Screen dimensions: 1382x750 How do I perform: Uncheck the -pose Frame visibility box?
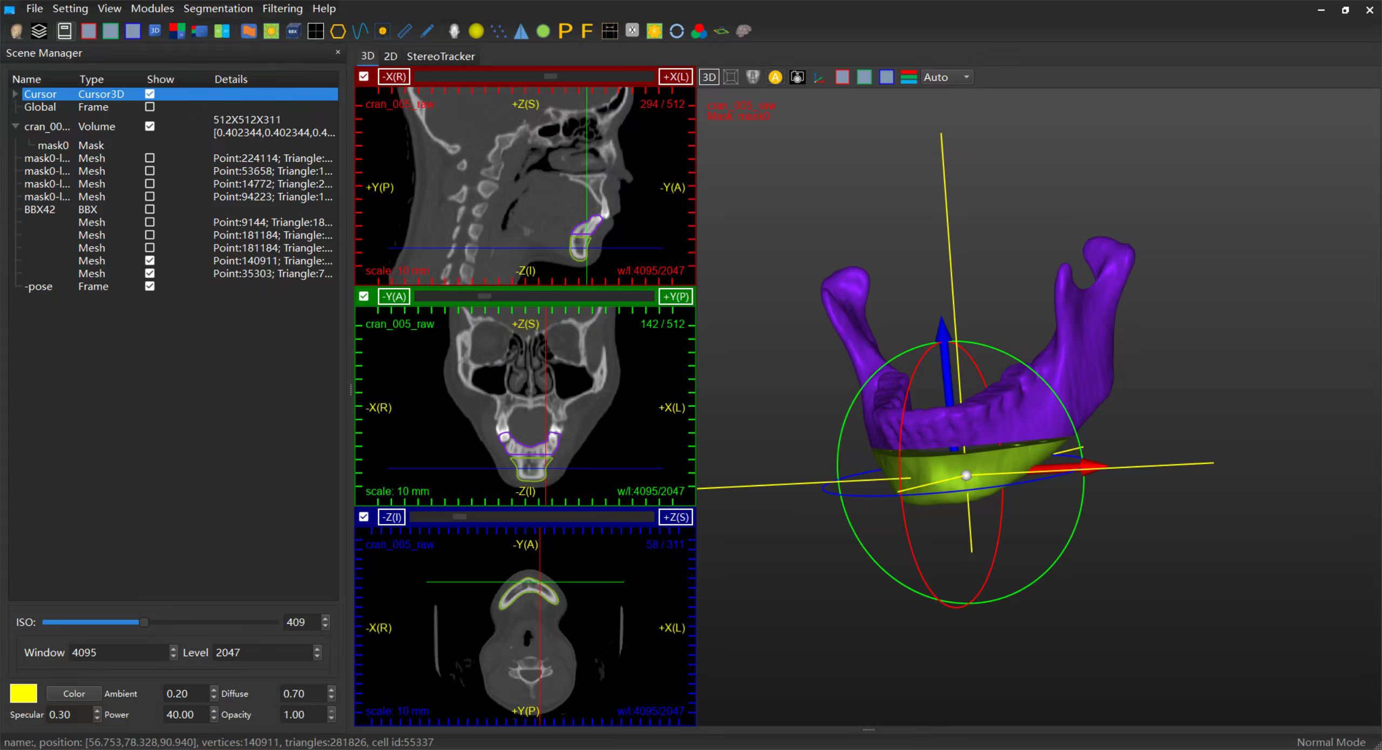[150, 287]
